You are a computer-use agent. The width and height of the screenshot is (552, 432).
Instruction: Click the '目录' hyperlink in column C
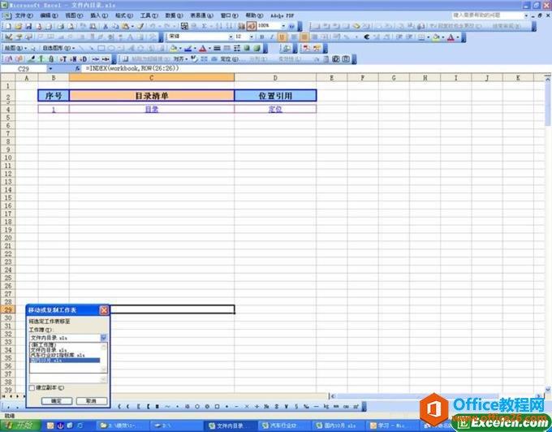tap(152, 109)
